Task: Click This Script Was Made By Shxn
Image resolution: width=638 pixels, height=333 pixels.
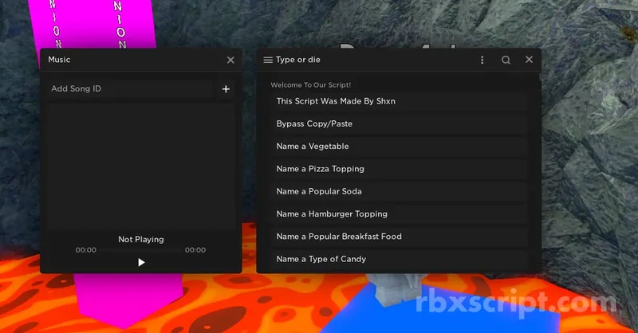Action: (x=399, y=101)
